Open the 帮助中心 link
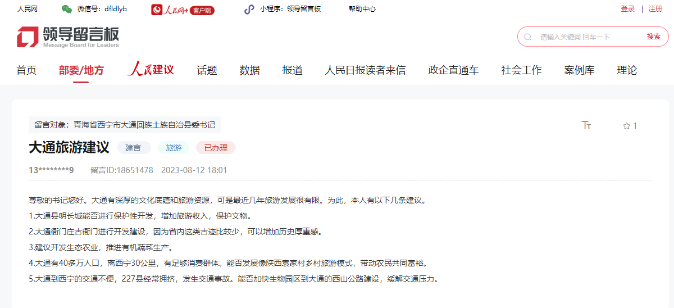This screenshot has height=308, width=674. click(x=362, y=9)
